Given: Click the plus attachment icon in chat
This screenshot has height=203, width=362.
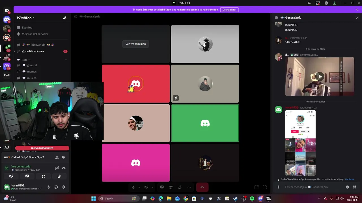Looking at the screenshot, I should tap(279, 187).
